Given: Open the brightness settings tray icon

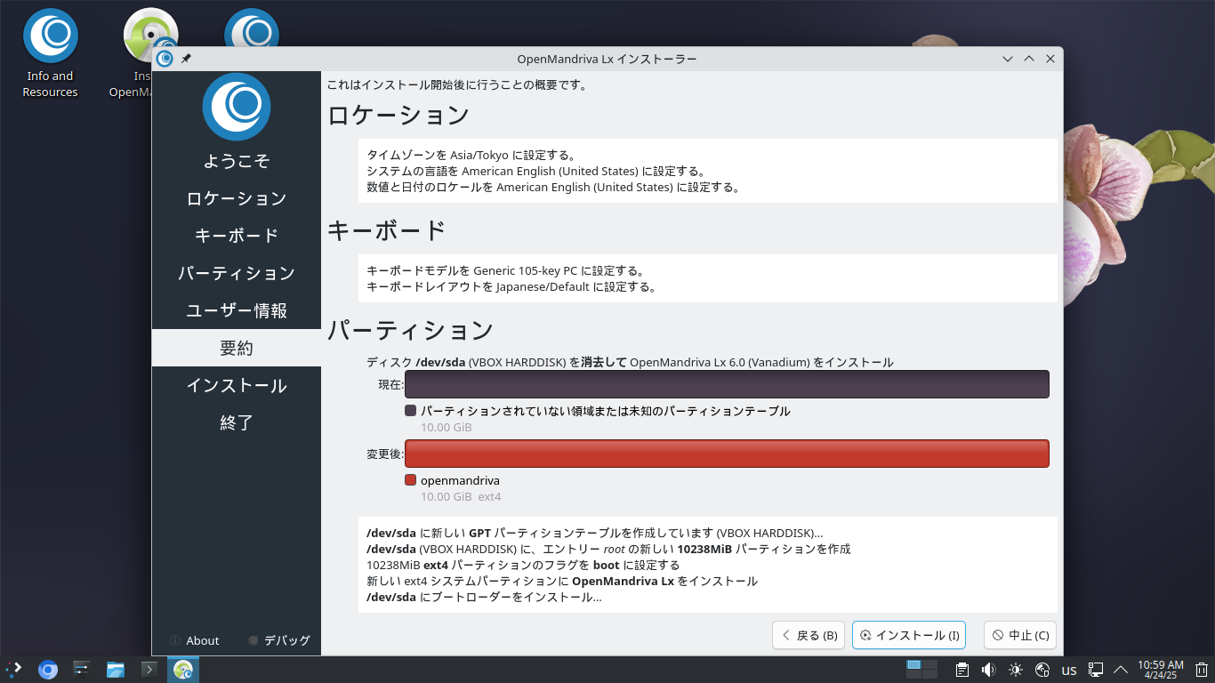Looking at the screenshot, I should (x=1016, y=670).
